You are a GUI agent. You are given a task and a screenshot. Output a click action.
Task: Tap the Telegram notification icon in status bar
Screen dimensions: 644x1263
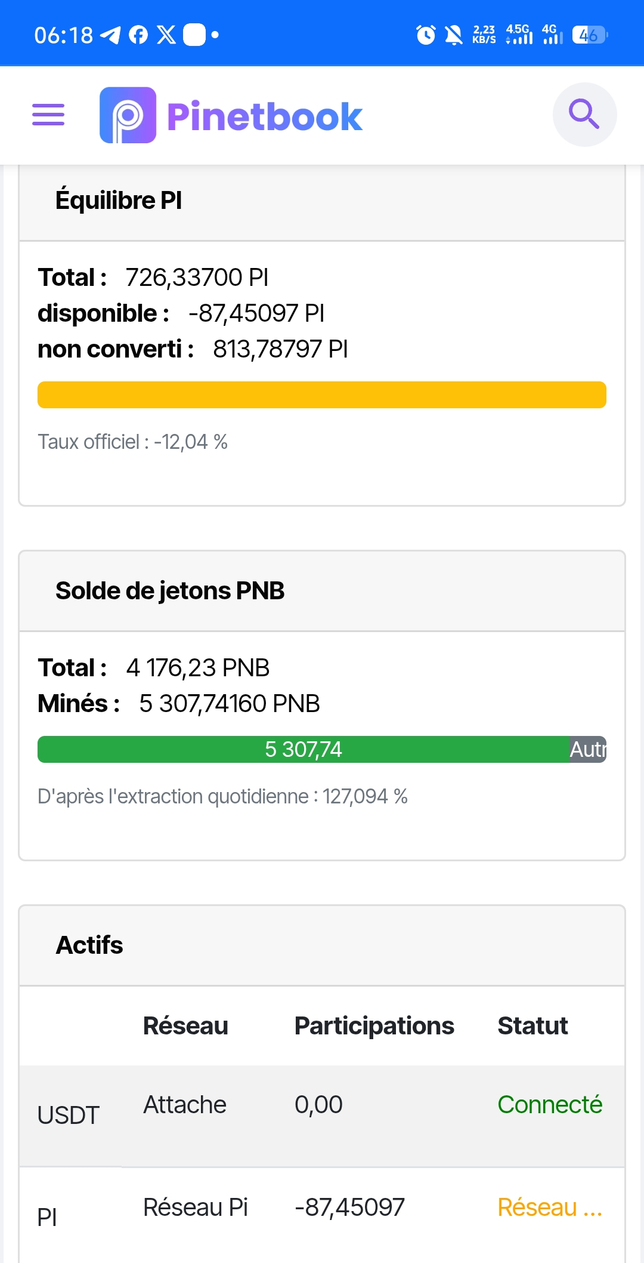110,35
